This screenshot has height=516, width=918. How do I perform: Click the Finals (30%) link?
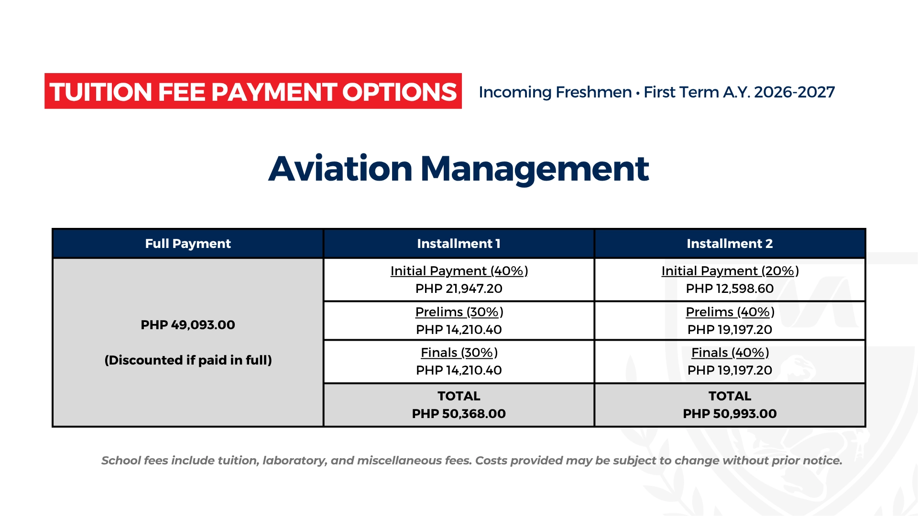pyautogui.click(x=459, y=353)
